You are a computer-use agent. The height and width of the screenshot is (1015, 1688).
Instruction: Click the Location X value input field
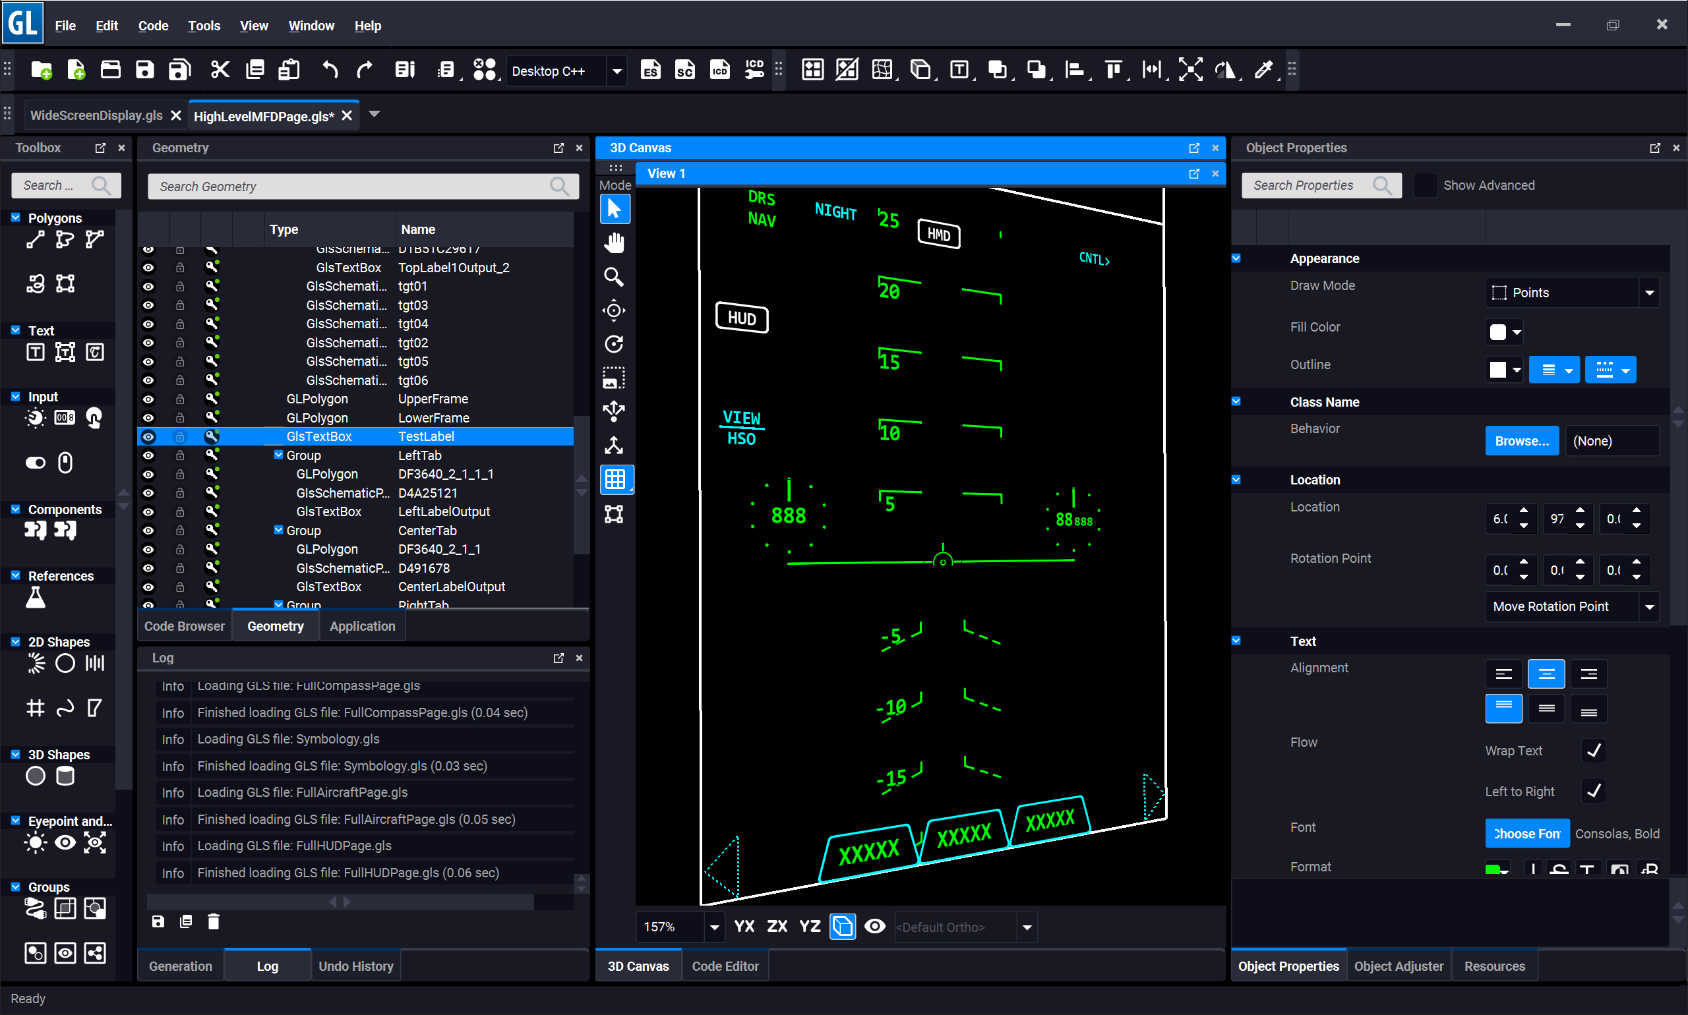tap(1500, 518)
